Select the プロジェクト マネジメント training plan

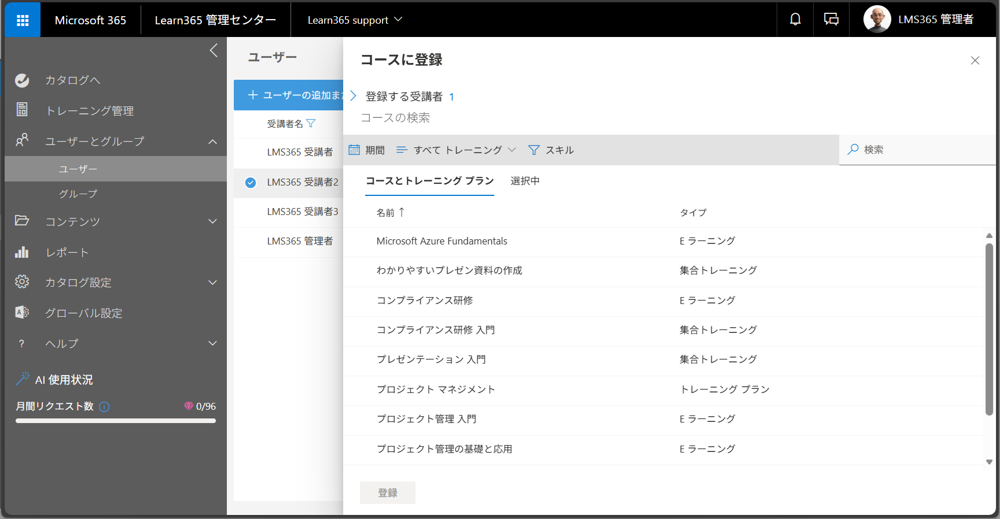(x=664, y=390)
